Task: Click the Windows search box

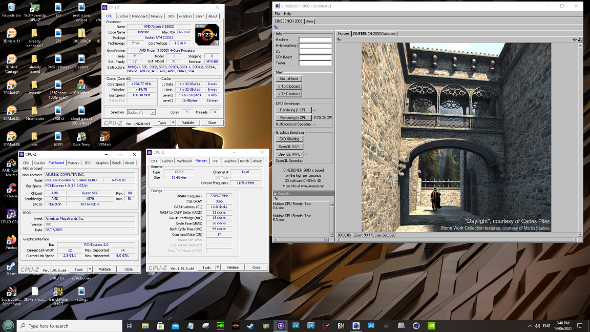Action: [x=70, y=326]
